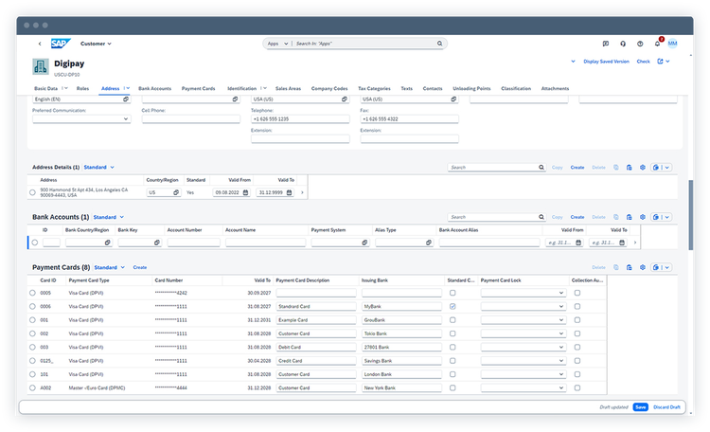The image size is (710, 432).
Task: Open the help icon in the header
Action: pyautogui.click(x=640, y=44)
